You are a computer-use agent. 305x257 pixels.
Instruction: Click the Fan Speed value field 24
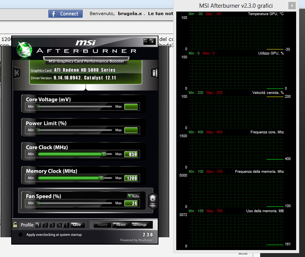pos(131,203)
